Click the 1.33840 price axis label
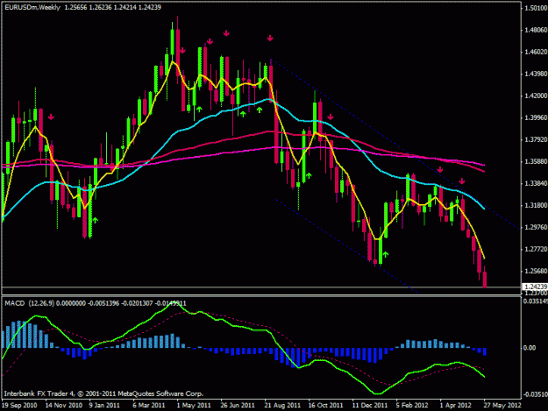 [x=536, y=183]
